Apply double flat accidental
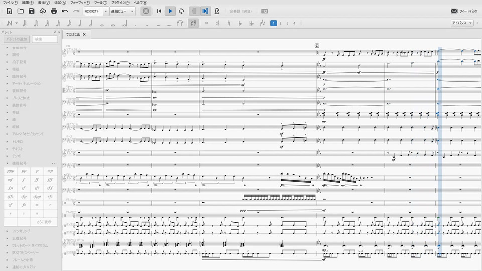482x271 pixels. point(251,23)
